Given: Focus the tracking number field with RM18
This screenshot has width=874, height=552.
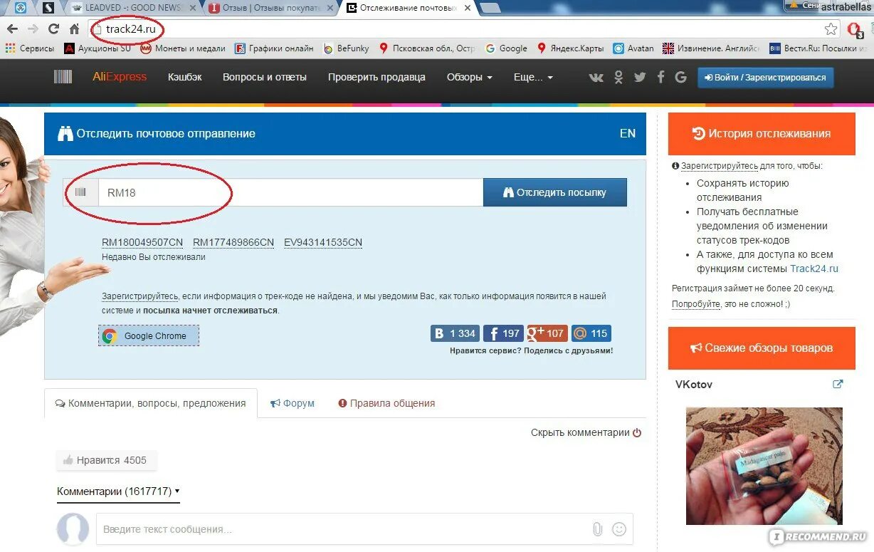Looking at the screenshot, I should (x=290, y=192).
